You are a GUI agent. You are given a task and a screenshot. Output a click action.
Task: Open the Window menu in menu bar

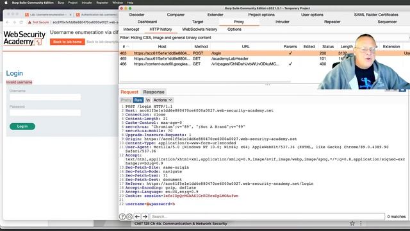(118, 3)
